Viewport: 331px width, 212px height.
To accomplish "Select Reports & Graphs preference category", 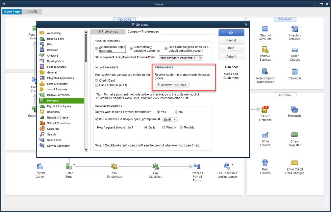I will pyautogui.click(x=57, y=118).
